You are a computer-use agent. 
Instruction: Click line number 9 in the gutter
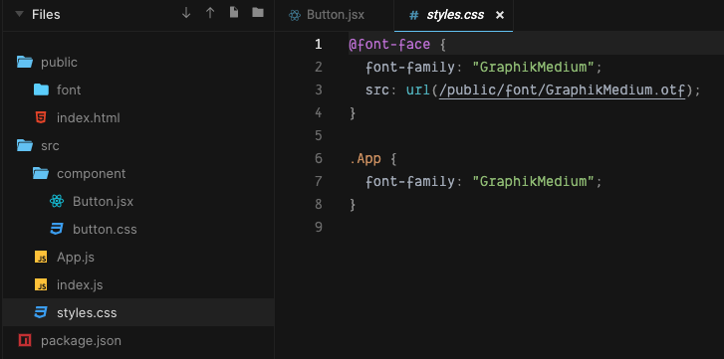coord(318,227)
